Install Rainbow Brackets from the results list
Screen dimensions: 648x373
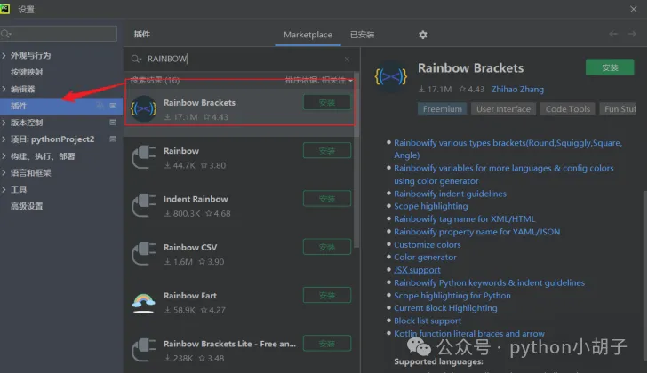click(x=327, y=102)
